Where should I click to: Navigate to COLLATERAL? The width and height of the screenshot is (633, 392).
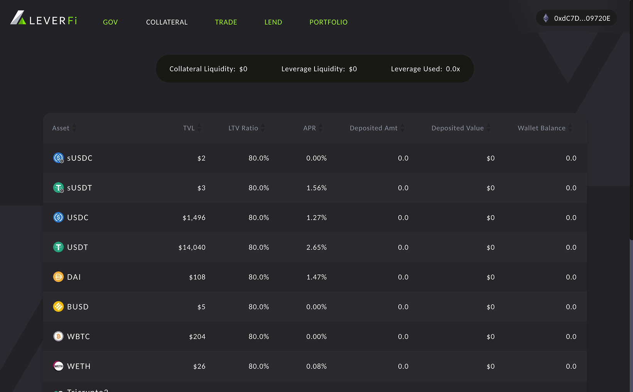pos(167,22)
